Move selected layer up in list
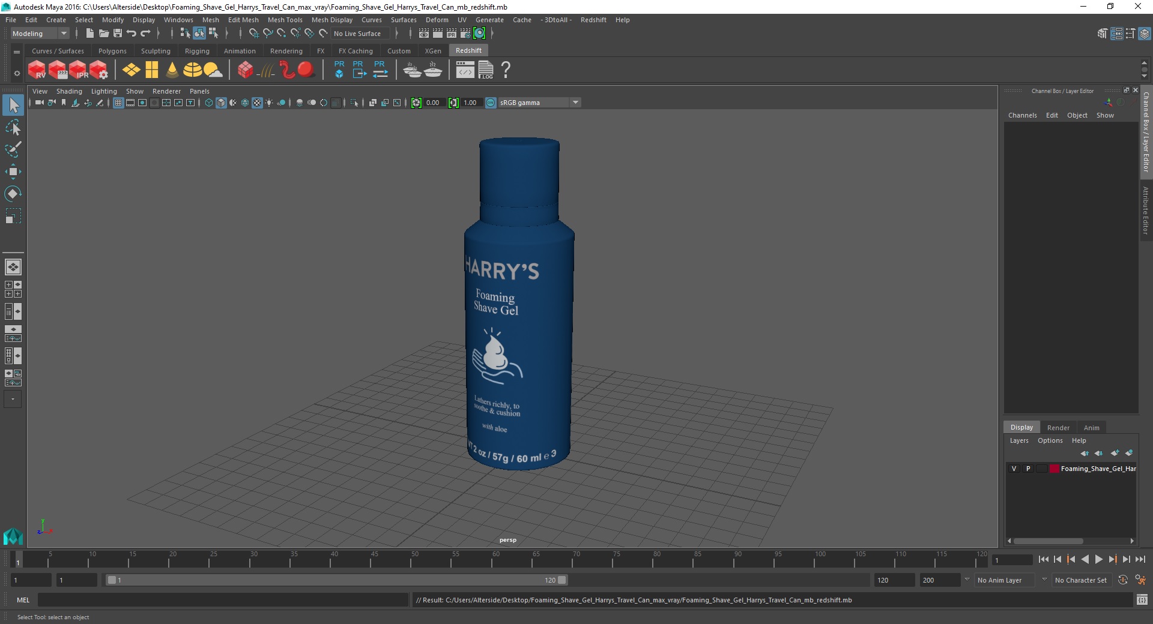The width and height of the screenshot is (1153, 624). click(x=1085, y=453)
